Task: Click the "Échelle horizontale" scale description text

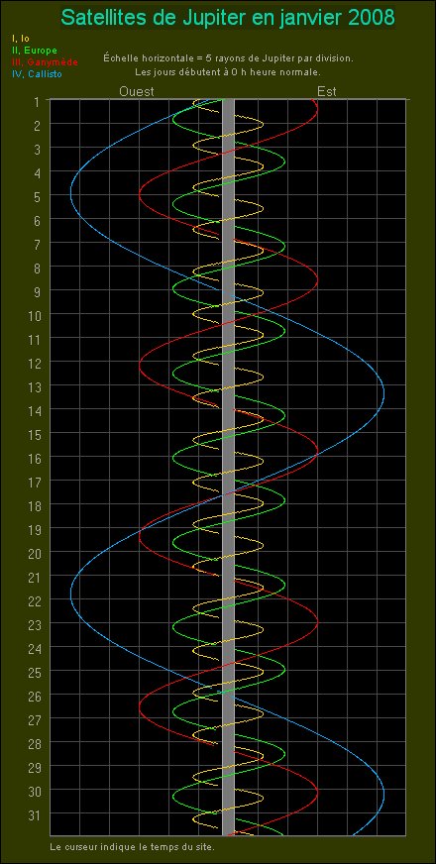Action: 228,57
